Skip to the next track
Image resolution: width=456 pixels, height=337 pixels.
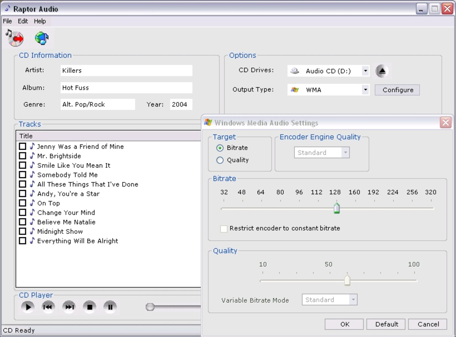coord(69,307)
